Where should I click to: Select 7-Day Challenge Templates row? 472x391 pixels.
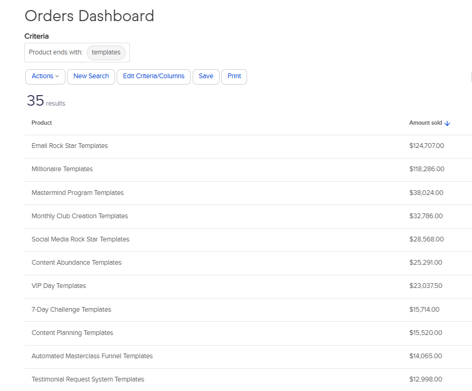coord(71,310)
